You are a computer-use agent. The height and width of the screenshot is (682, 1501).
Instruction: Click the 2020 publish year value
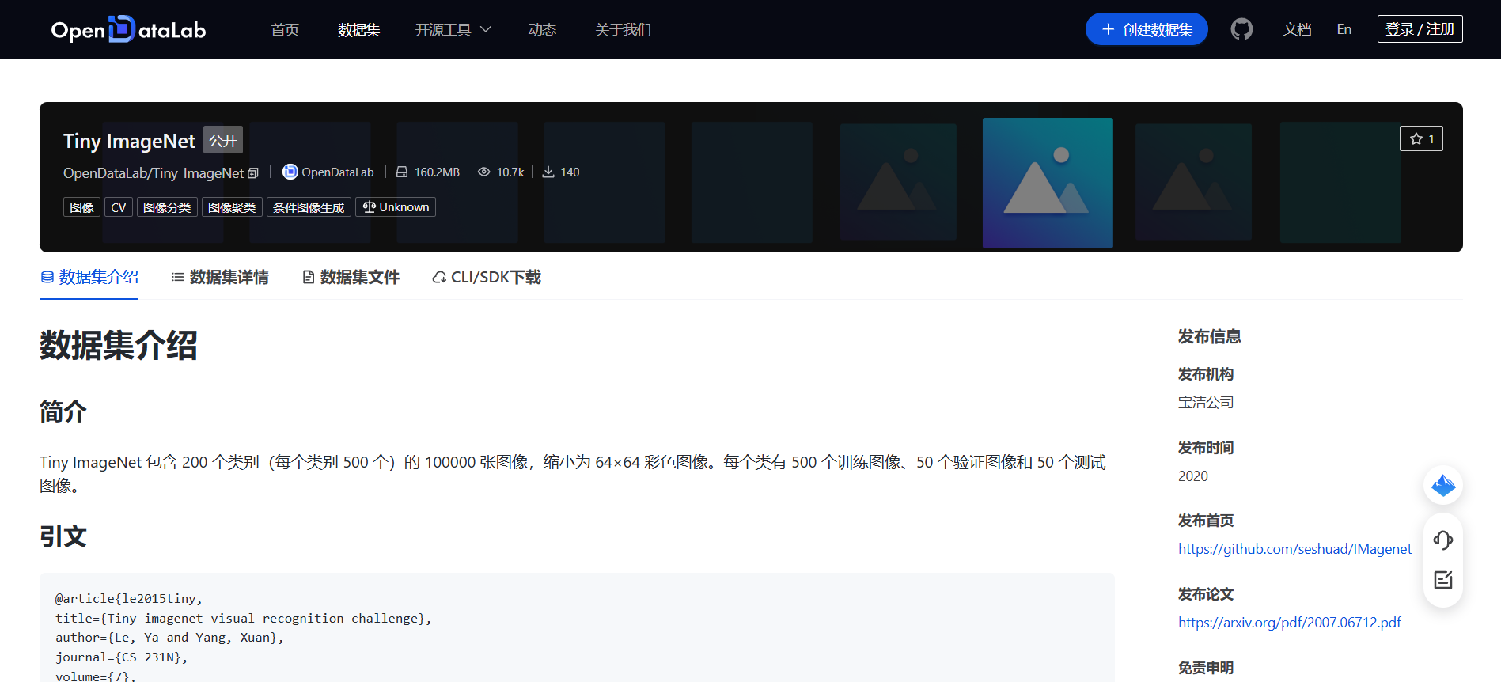[x=1193, y=476]
